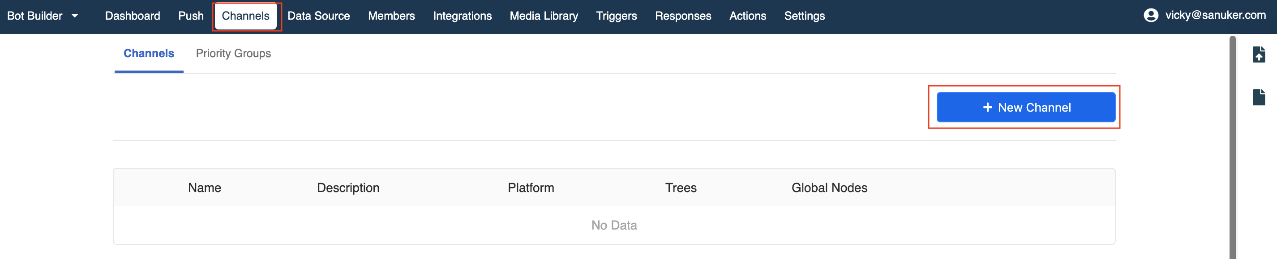Click the Name column header
This screenshot has width=1277, height=259.
pyautogui.click(x=204, y=188)
